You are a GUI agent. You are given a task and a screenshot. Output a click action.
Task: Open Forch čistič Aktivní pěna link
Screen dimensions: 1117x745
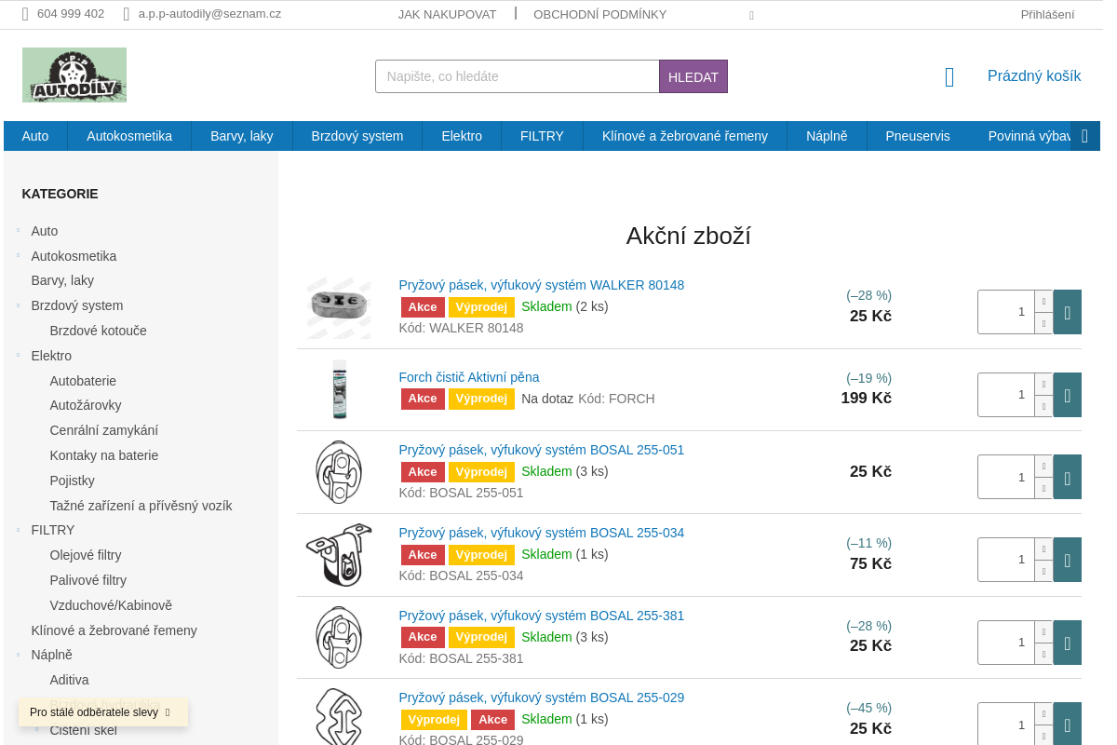tap(469, 377)
